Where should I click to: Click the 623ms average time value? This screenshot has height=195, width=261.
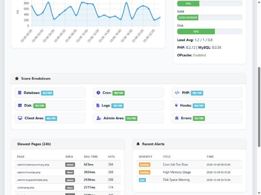88,164
